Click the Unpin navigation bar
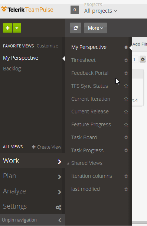This screenshot has height=226, width=147. coord(33,220)
